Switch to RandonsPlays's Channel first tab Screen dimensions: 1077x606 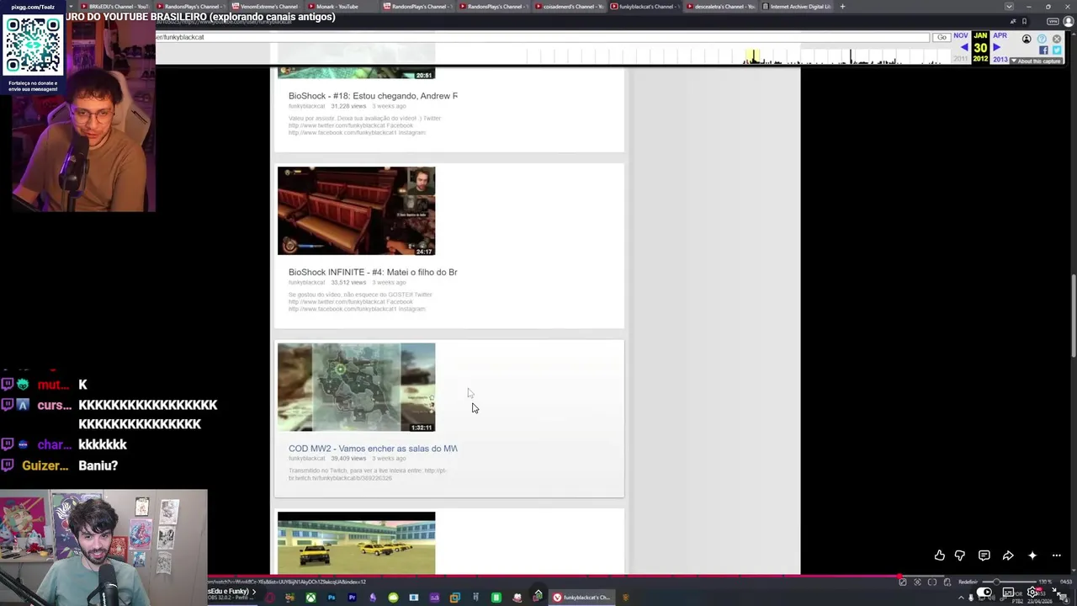coord(192,7)
